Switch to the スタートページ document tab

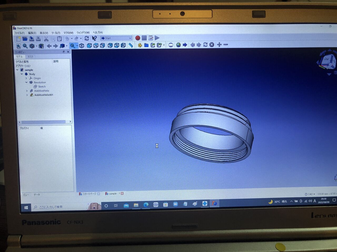point(89,194)
